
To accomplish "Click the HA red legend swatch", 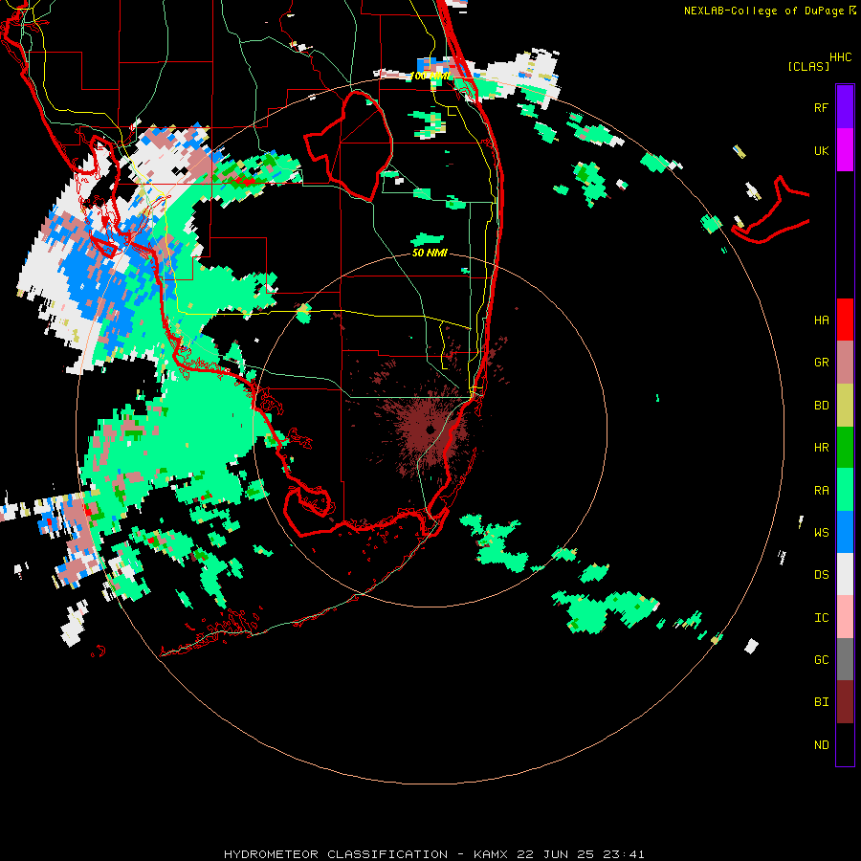I will pyautogui.click(x=845, y=320).
